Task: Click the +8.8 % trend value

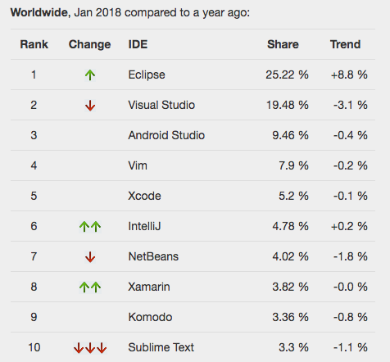Action: pyautogui.click(x=349, y=75)
